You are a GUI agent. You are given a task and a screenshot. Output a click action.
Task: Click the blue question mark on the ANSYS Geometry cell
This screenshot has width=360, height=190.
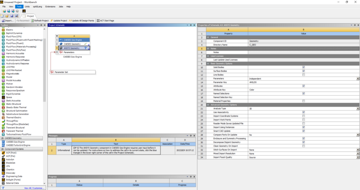[85, 48]
